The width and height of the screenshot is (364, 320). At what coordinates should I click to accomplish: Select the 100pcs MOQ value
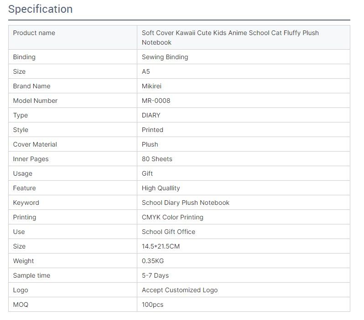coord(152,305)
